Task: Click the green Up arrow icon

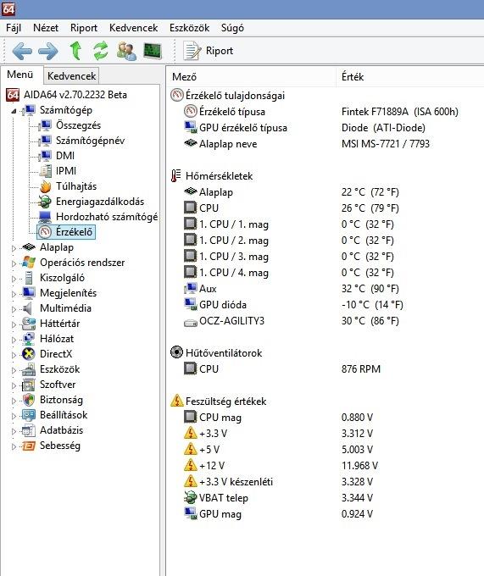Action: (x=75, y=50)
